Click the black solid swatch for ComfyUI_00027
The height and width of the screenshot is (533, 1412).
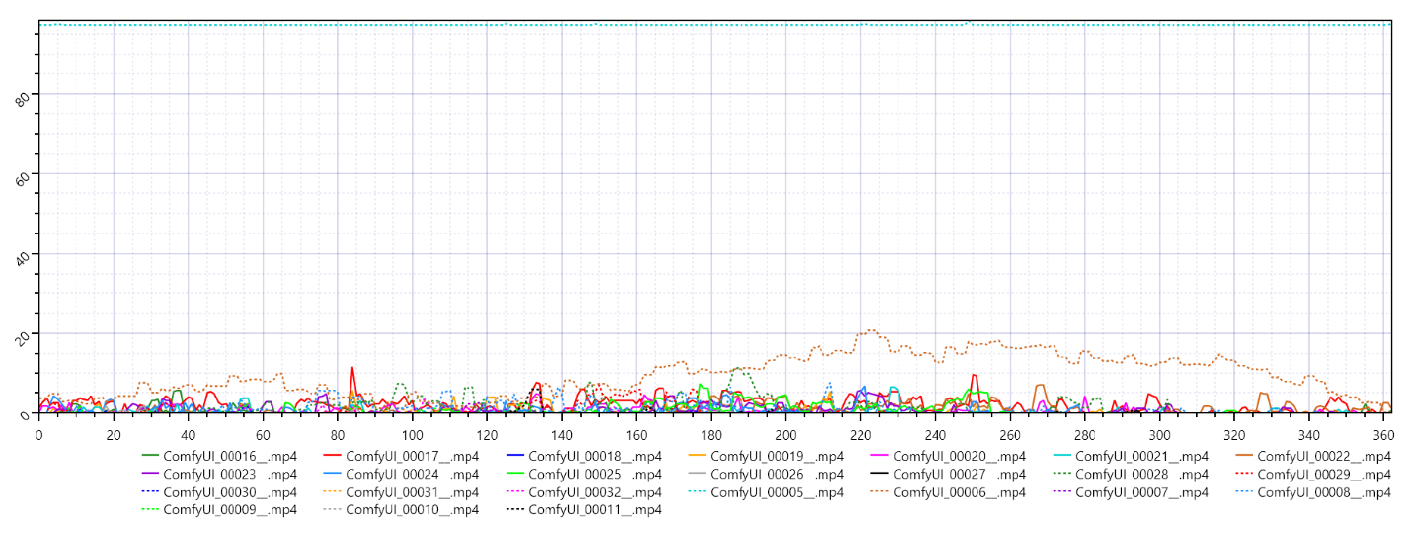coord(879,474)
